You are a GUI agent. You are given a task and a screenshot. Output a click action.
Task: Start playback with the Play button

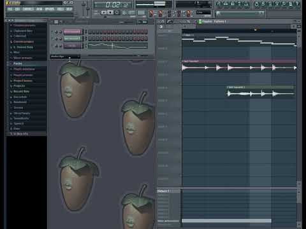[x=104, y=13]
